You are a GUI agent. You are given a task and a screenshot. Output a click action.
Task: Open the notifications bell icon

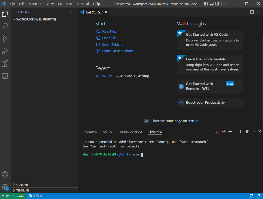259,196
